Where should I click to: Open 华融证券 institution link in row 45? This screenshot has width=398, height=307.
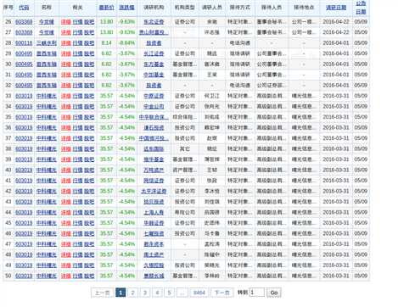[x=154, y=223]
